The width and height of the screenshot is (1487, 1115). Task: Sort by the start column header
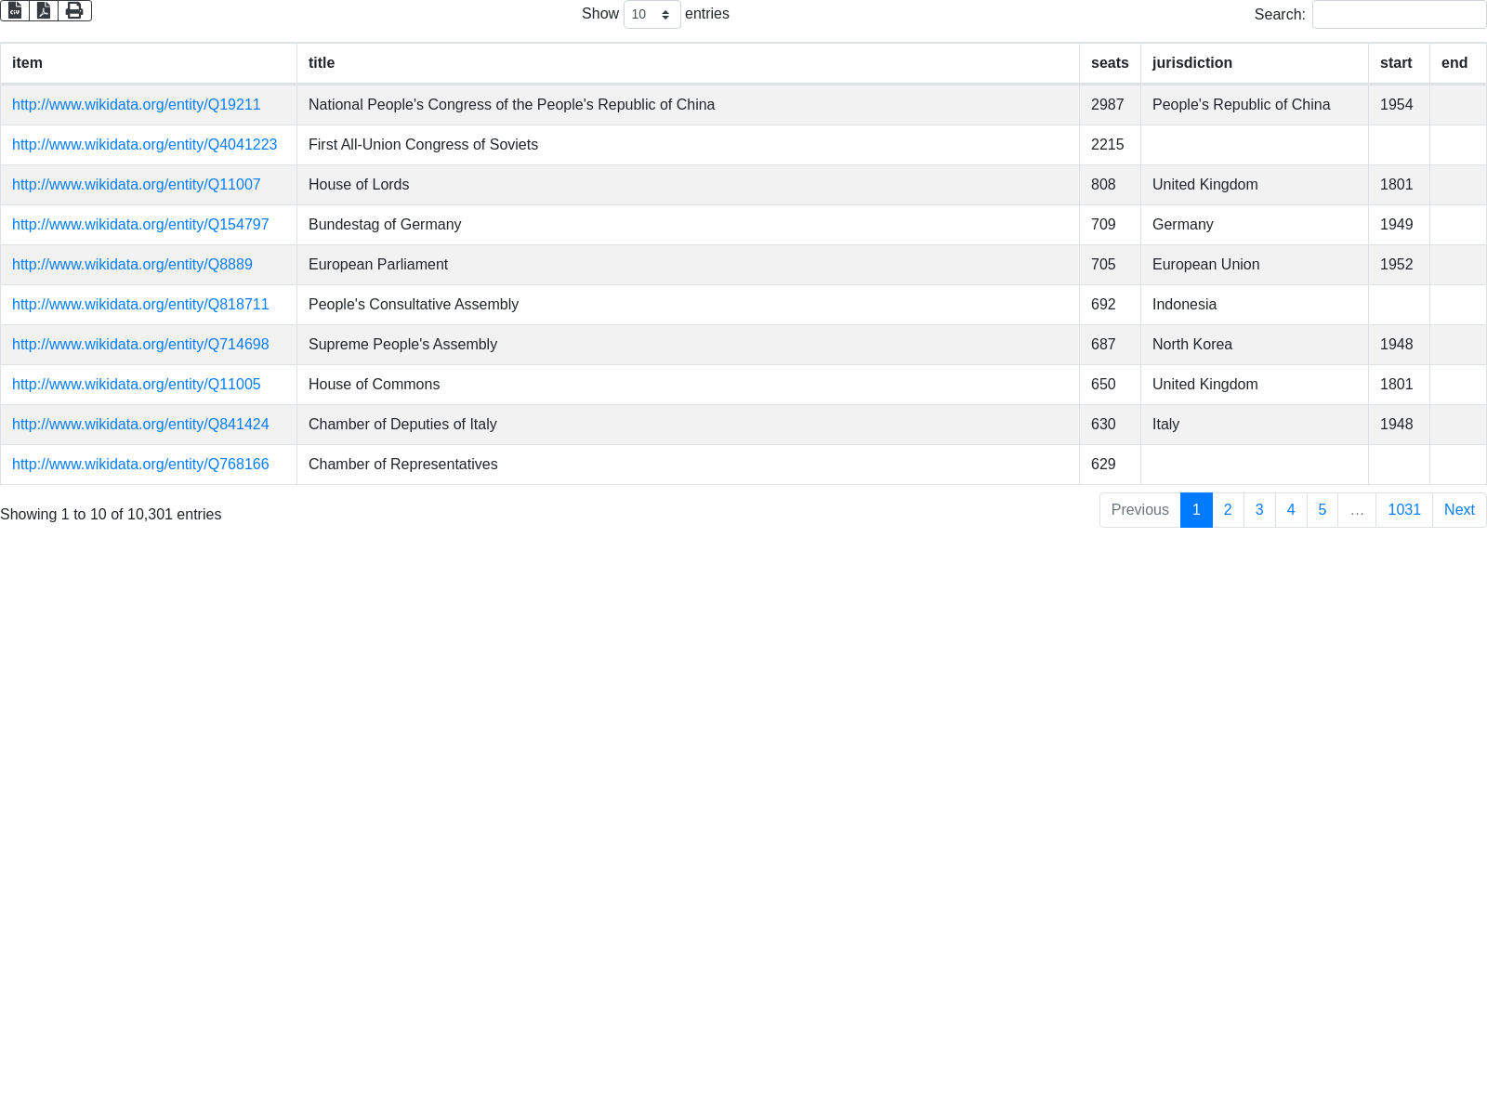[x=1396, y=63]
